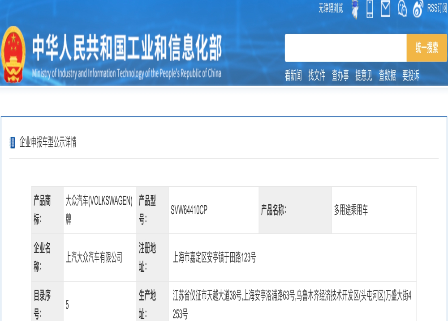Screen dimensions: 448x321
Task: Select the 产品型号 label cell
Action: [x=153, y=210]
